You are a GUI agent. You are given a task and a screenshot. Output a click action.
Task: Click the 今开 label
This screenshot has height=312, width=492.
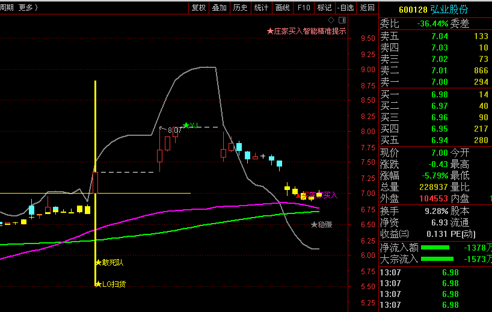point(460,153)
